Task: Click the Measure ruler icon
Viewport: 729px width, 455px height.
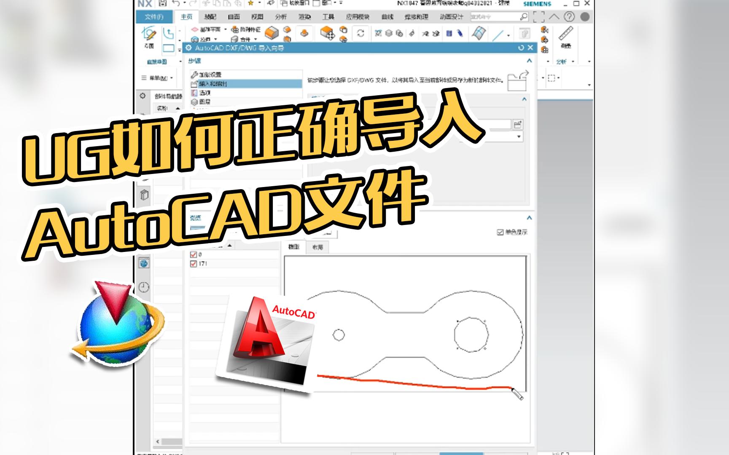Action: click(x=565, y=33)
